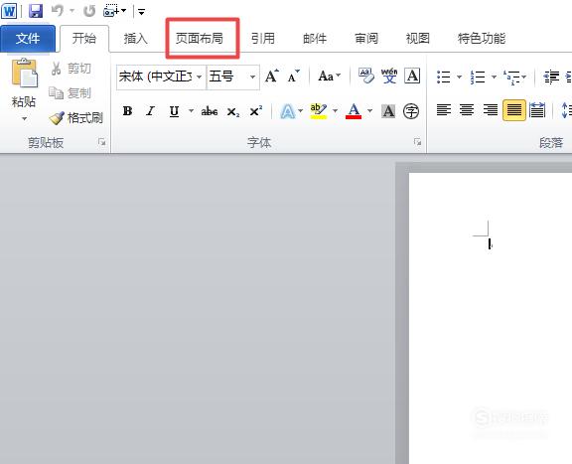Click the Multilevel List icon
The image size is (572, 464).
(511, 77)
